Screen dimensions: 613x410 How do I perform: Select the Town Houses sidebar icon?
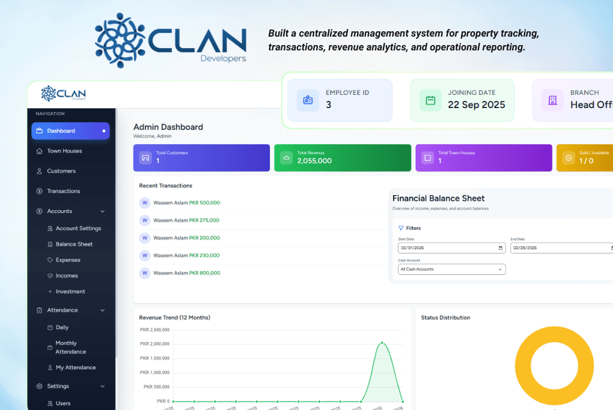pyautogui.click(x=39, y=151)
